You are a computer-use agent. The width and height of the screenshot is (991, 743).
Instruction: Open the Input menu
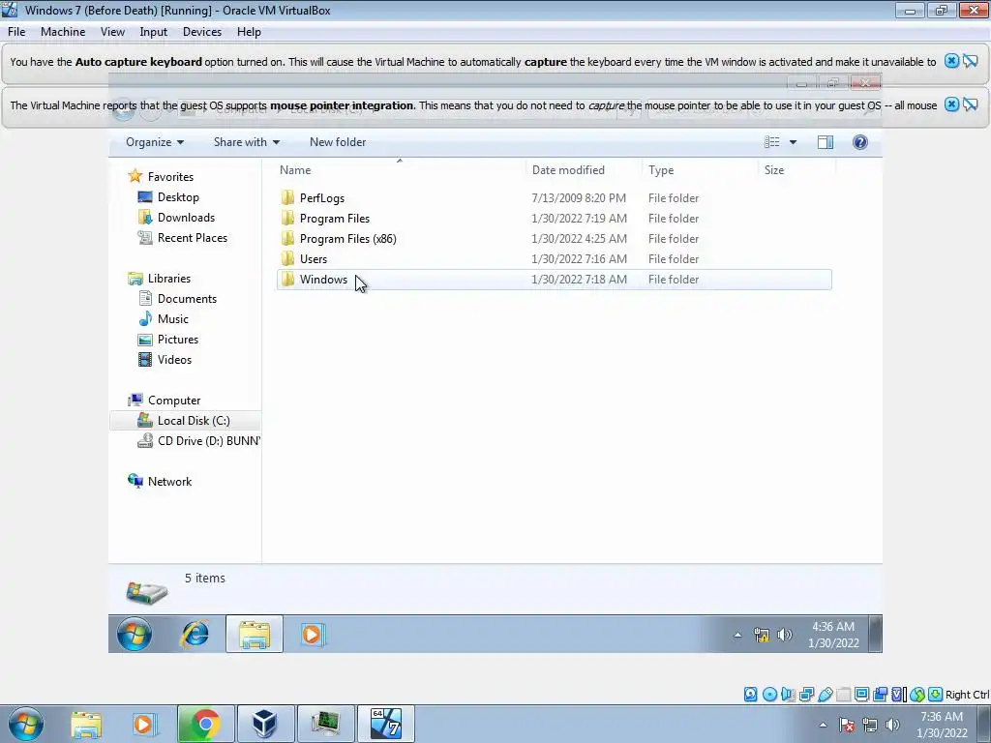154,32
